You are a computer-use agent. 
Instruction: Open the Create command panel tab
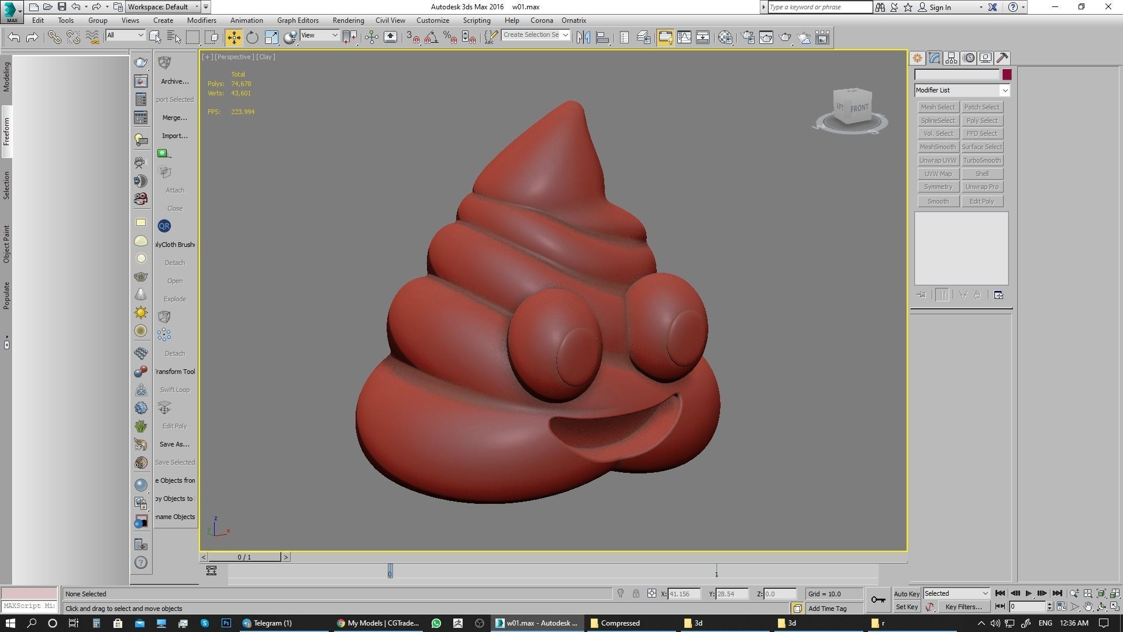(x=917, y=58)
